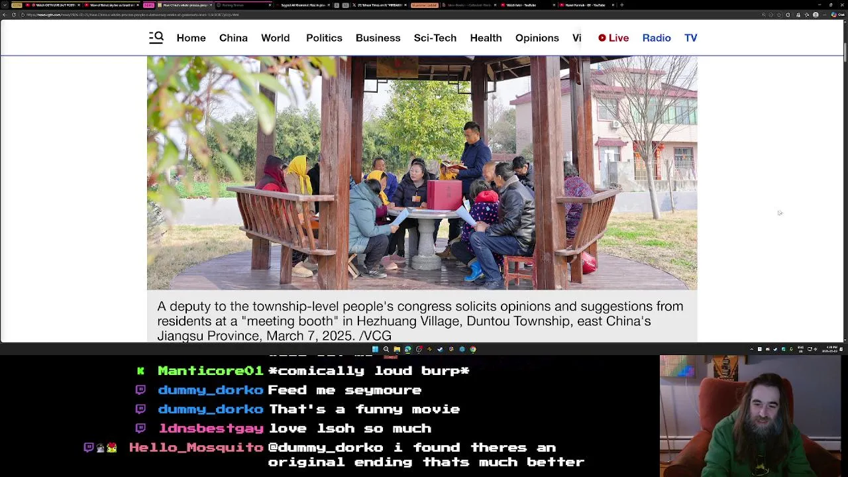
Task: Open the Radio link
Action: (x=657, y=38)
